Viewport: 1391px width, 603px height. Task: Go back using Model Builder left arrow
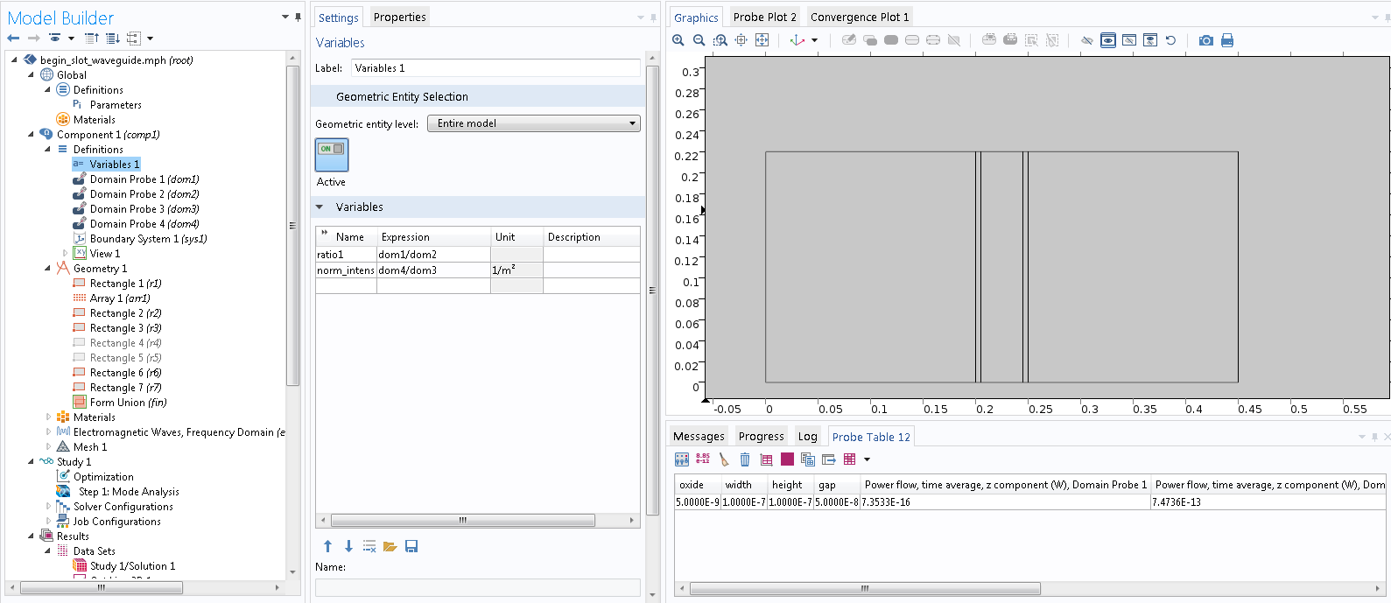click(13, 39)
